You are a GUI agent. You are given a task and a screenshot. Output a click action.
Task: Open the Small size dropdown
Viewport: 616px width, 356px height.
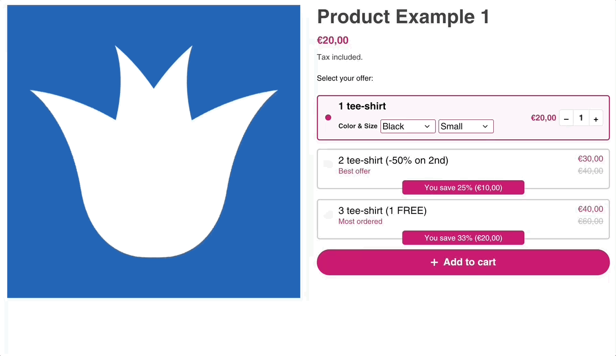tap(466, 127)
